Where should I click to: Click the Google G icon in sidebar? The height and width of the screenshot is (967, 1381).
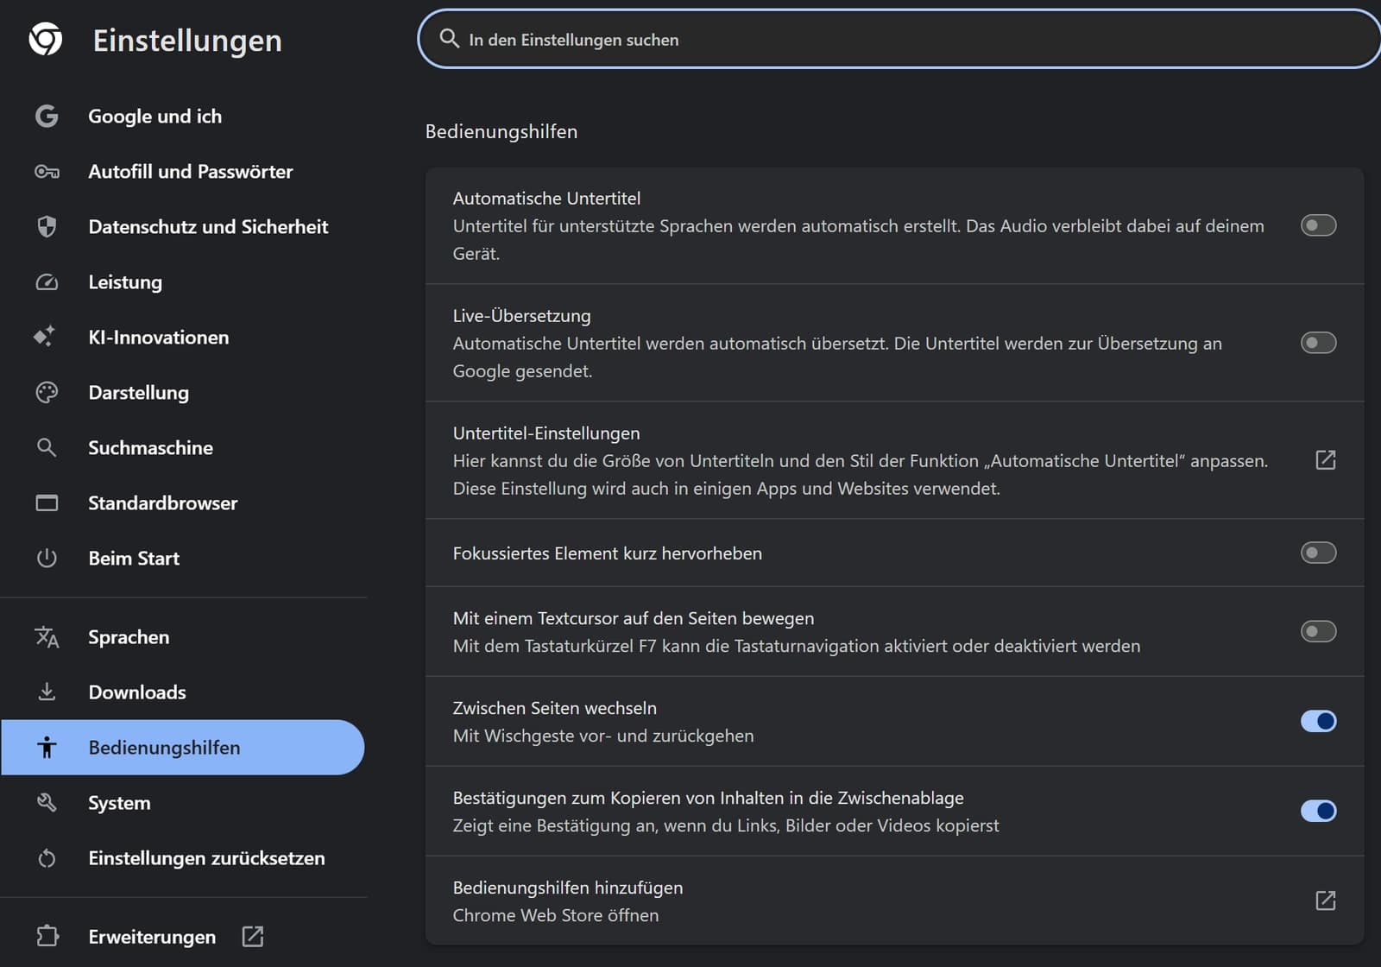point(47,116)
